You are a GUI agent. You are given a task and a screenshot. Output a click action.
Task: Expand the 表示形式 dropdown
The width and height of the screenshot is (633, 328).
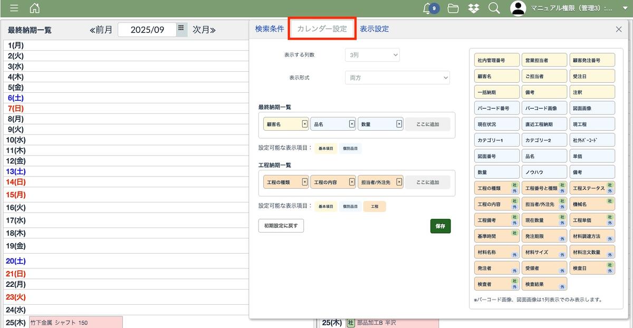point(397,78)
